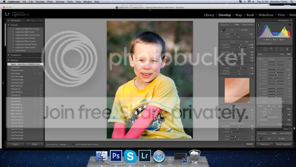
Task: Enable the Auto Mask checkbox
Action: (x=266, y=117)
